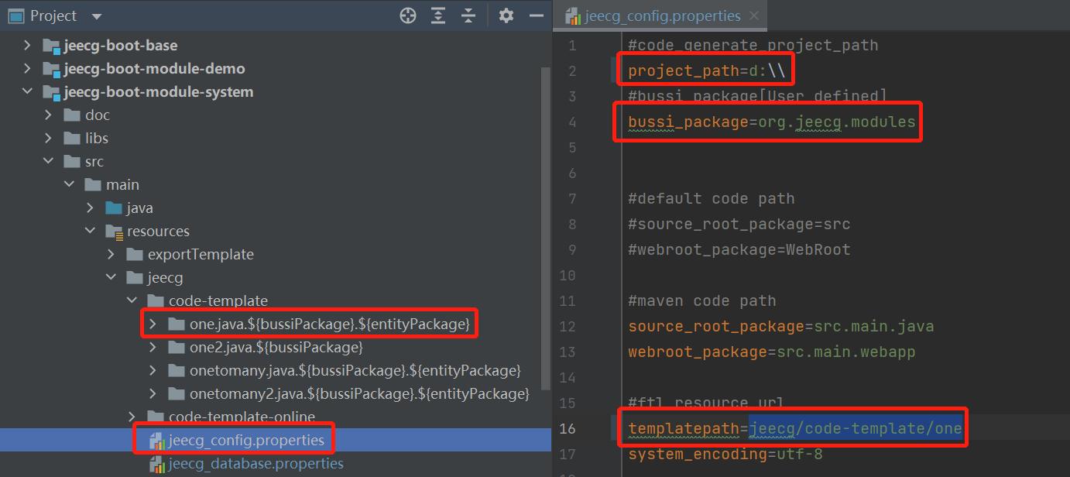Viewport: 1070px width, 477px height.
Task: Close the jeecg_config.properties editor tab
Action: point(755,16)
